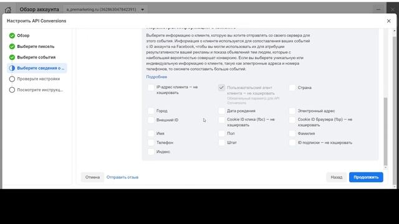Click the green checkmark icon next to Выберите пиксель

coord(12,47)
